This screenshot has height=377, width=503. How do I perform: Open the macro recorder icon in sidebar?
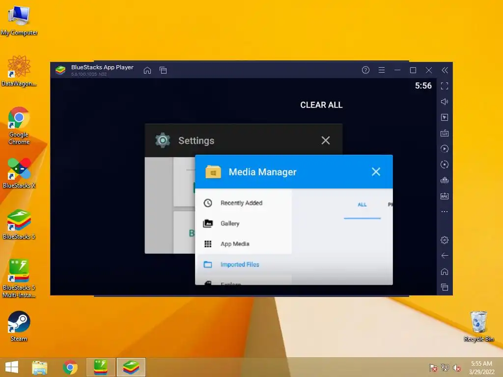445,180
